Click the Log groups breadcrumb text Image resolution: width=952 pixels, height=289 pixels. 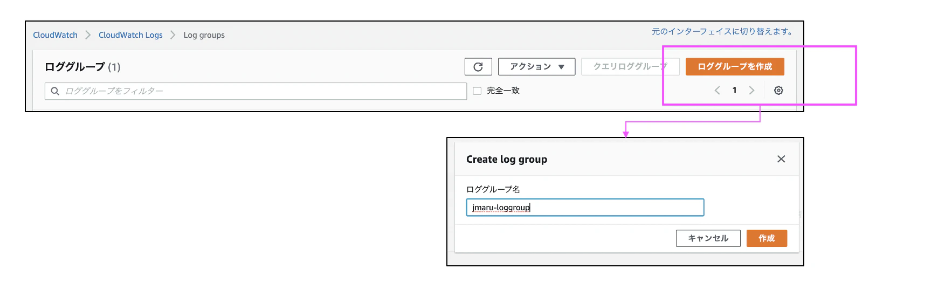[204, 35]
